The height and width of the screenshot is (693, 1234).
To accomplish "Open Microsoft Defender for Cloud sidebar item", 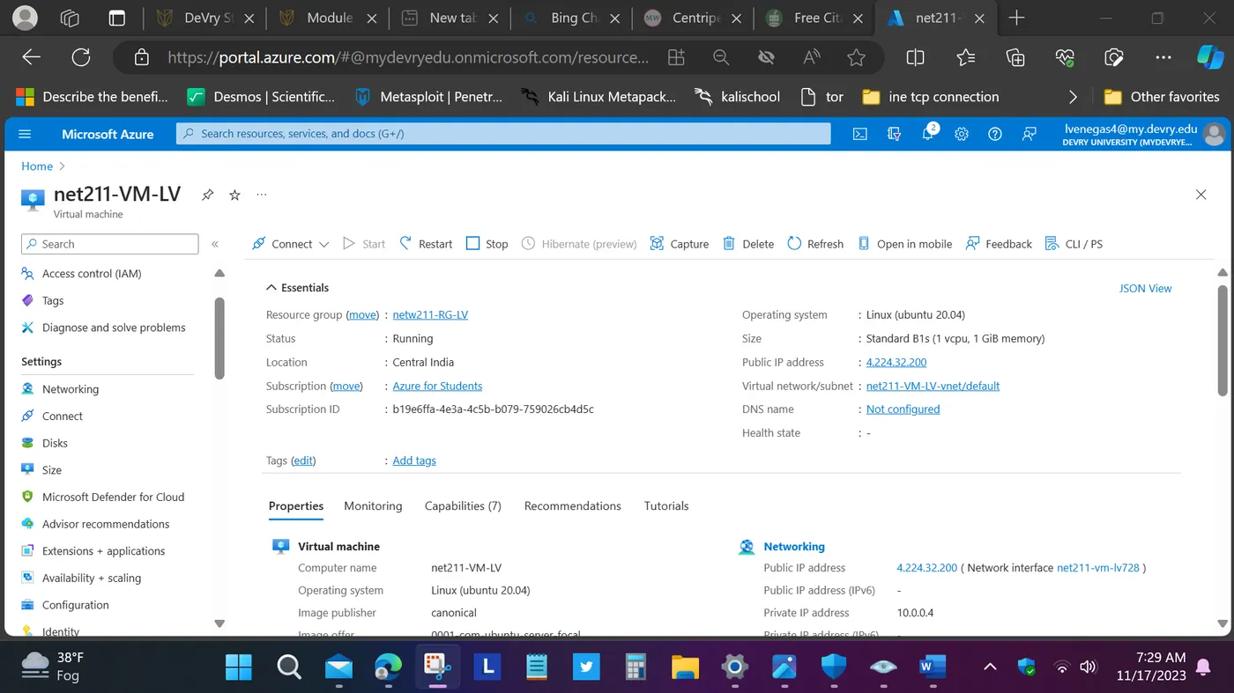I will [113, 497].
